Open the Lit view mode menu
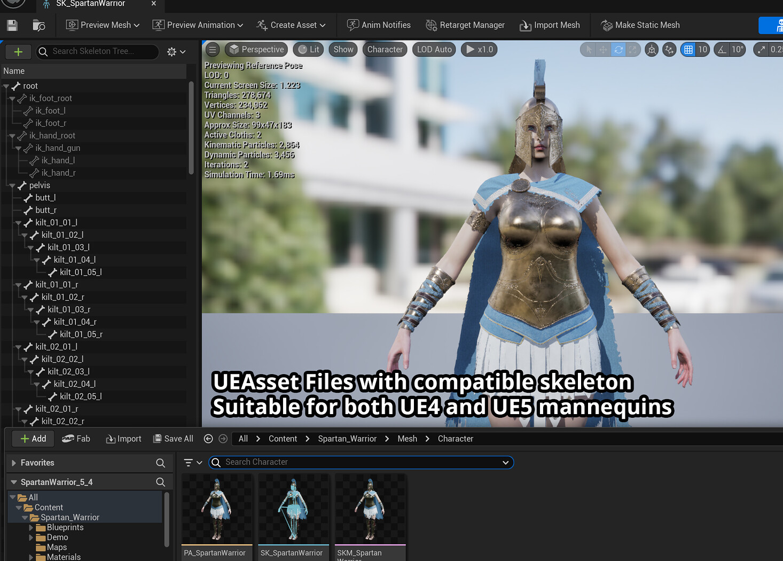Viewport: 783px width, 561px height. tap(309, 50)
